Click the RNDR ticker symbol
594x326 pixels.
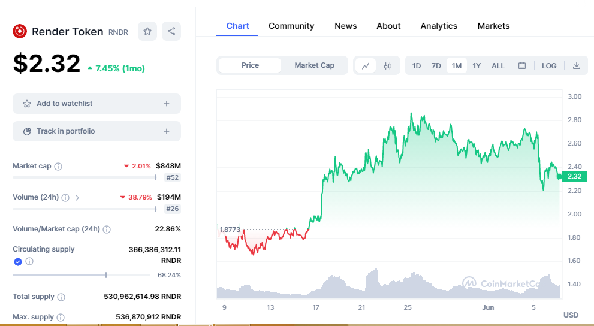pyautogui.click(x=118, y=32)
